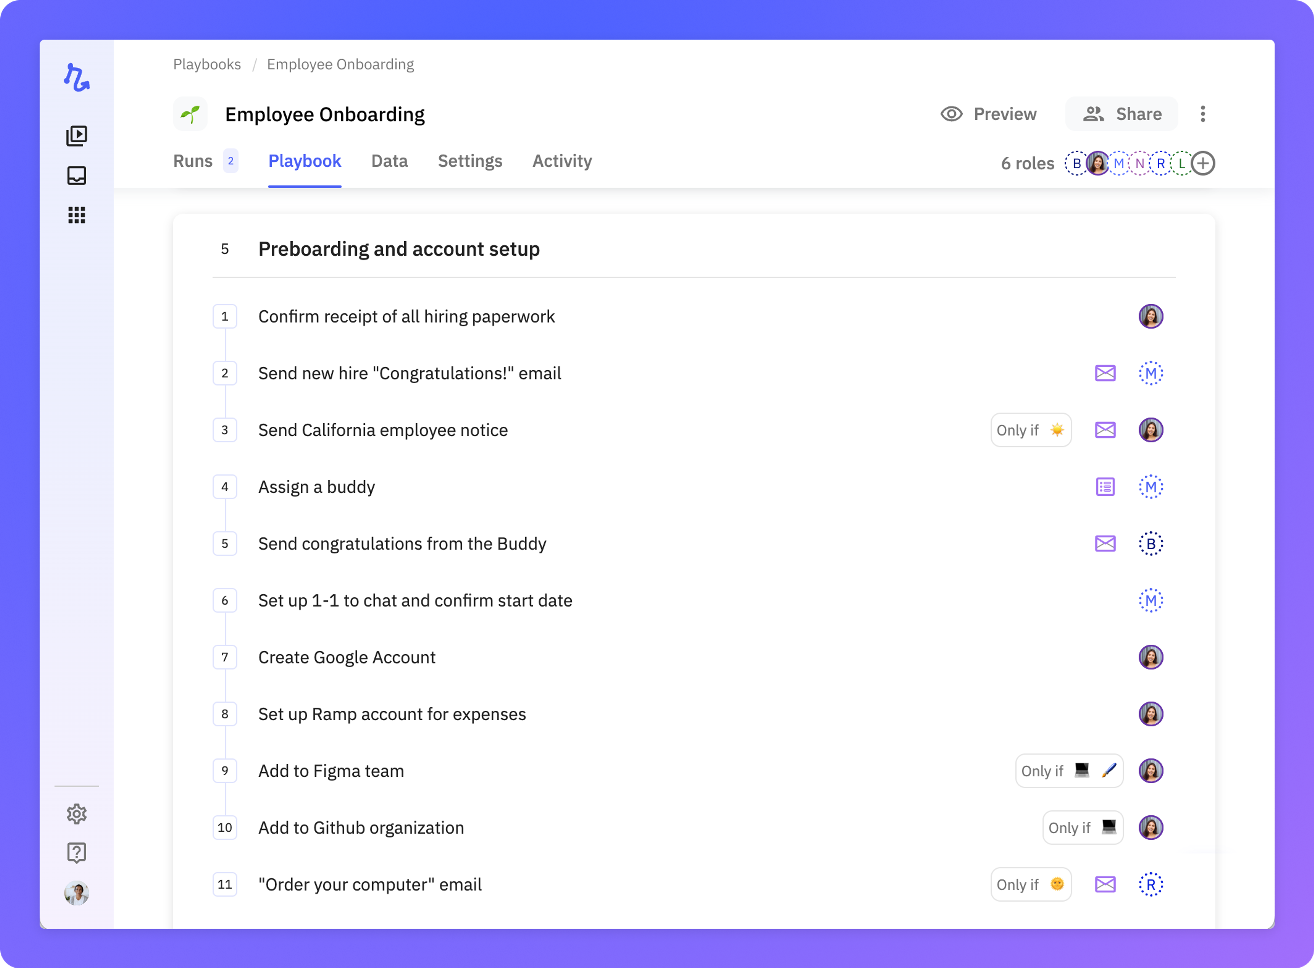
Task: Click the Share button
Action: [x=1121, y=114]
